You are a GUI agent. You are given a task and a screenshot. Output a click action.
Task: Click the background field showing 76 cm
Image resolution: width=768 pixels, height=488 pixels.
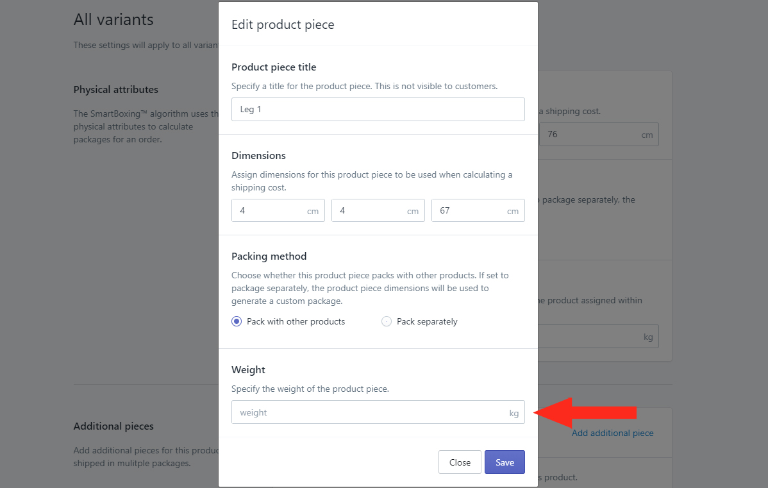(599, 134)
